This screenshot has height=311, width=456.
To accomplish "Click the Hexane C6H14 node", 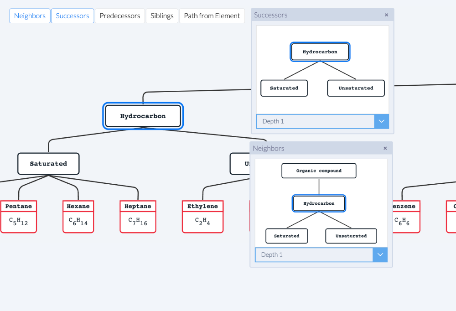I will point(78,217).
